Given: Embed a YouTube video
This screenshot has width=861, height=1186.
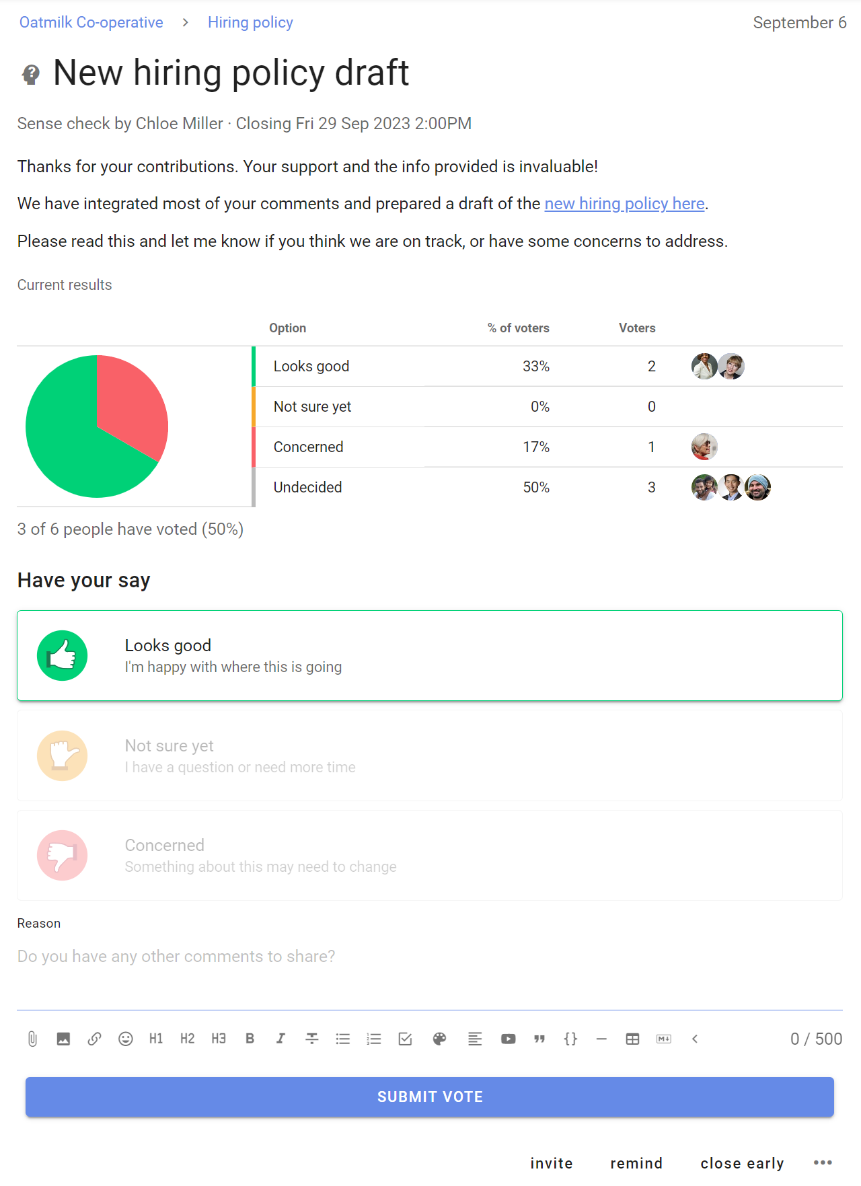Looking at the screenshot, I should [x=508, y=1039].
